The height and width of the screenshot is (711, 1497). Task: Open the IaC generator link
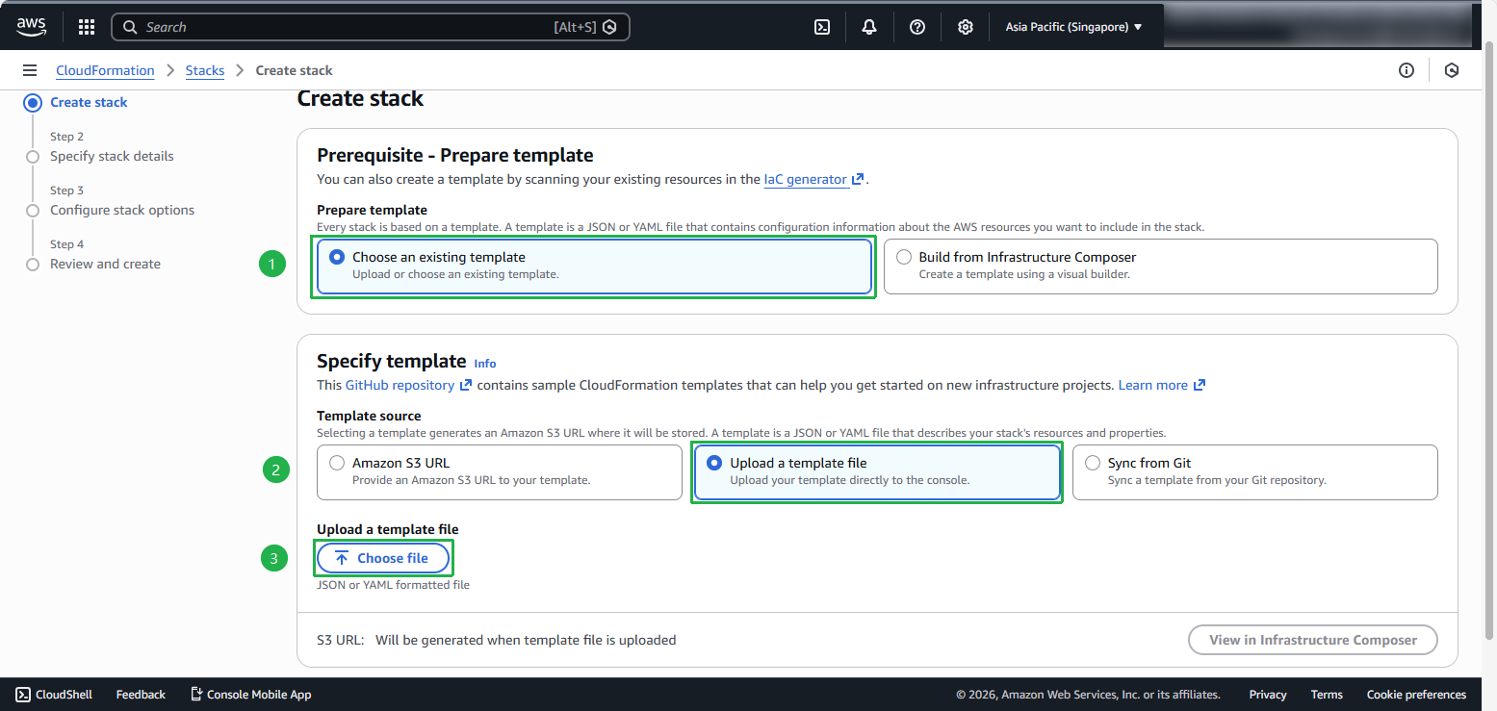coord(808,179)
